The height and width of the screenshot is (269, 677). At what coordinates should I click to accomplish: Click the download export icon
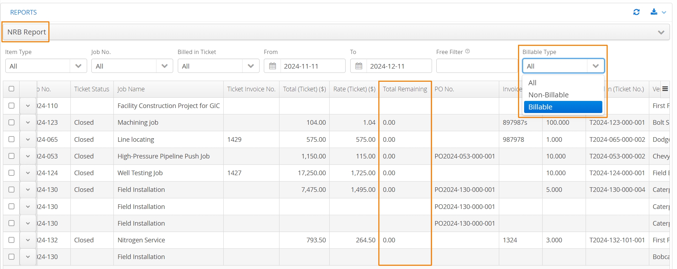click(x=654, y=12)
